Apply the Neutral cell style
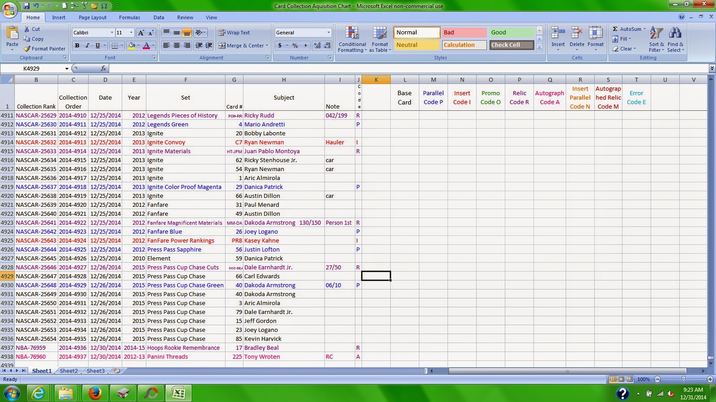The height and width of the screenshot is (402, 716). 417,45
